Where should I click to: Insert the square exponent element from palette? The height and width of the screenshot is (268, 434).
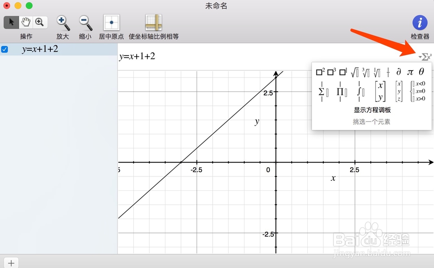[319, 72]
